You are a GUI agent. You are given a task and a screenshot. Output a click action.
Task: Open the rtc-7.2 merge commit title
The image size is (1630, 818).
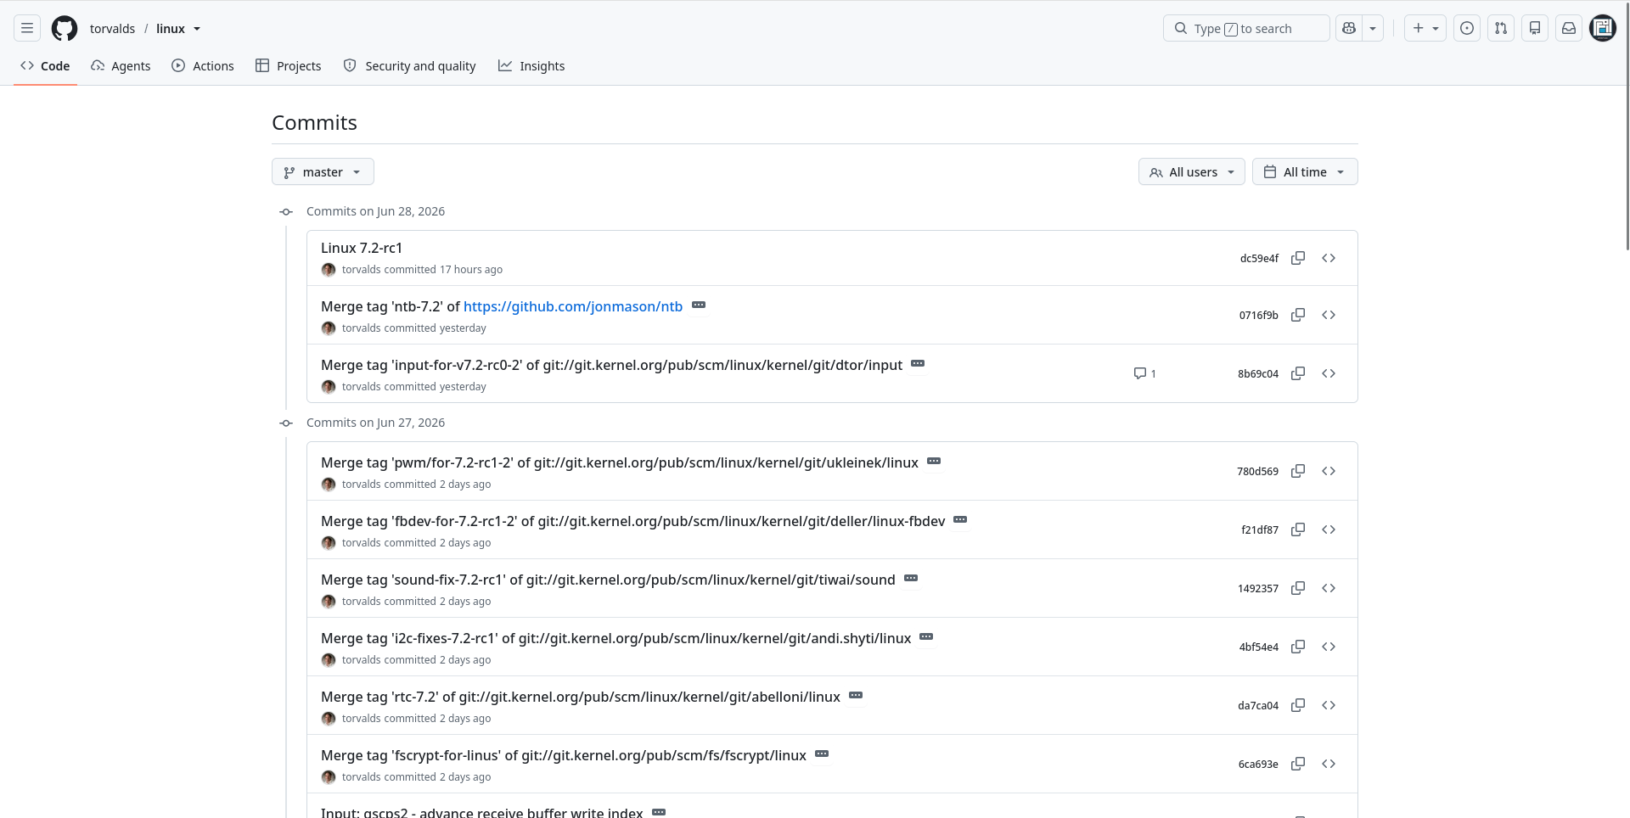(581, 697)
